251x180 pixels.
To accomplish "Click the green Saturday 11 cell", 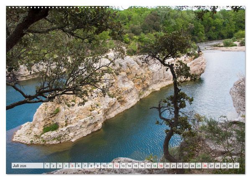I will [x=110, y=166].
